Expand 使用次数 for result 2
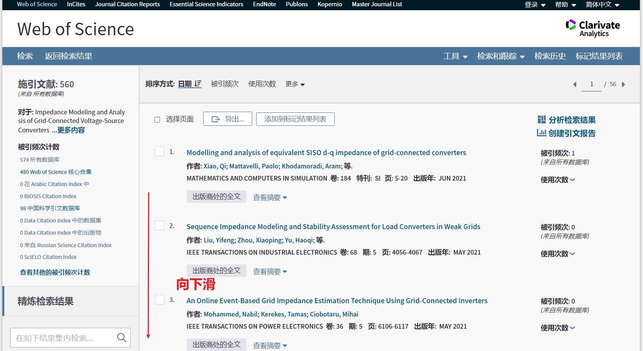 [558, 254]
